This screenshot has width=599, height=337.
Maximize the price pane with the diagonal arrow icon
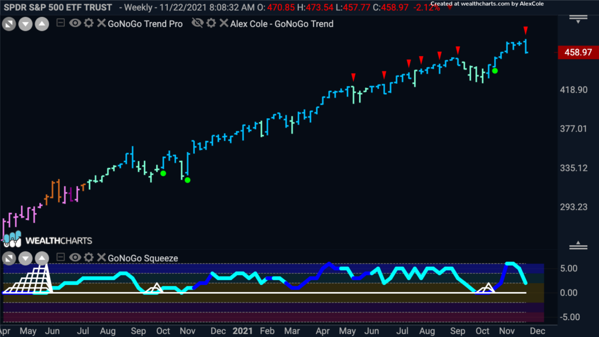(x=9, y=24)
